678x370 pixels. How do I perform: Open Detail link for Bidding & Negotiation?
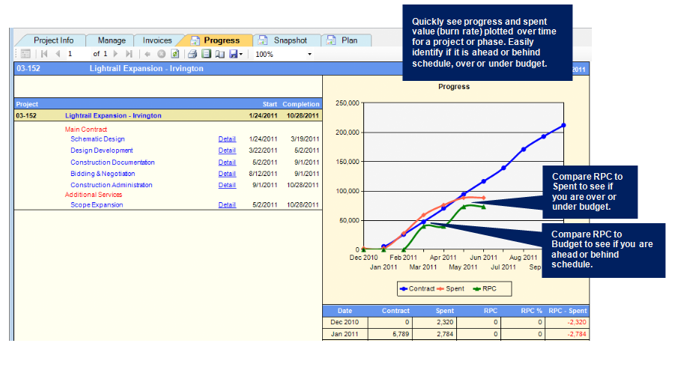pyautogui.click(x=226, y=174)
